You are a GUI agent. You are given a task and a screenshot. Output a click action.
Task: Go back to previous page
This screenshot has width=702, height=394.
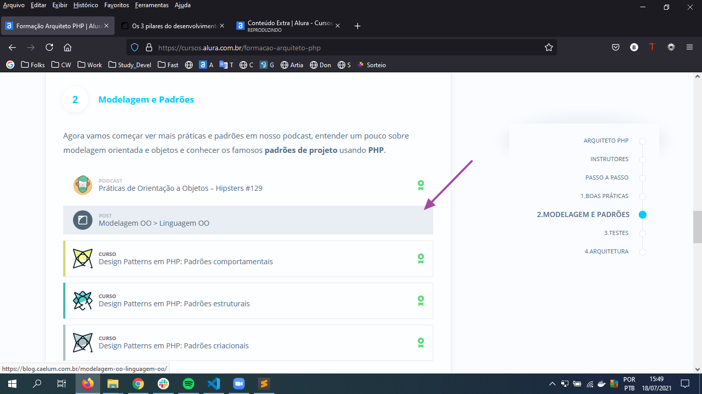click(12, 47)
